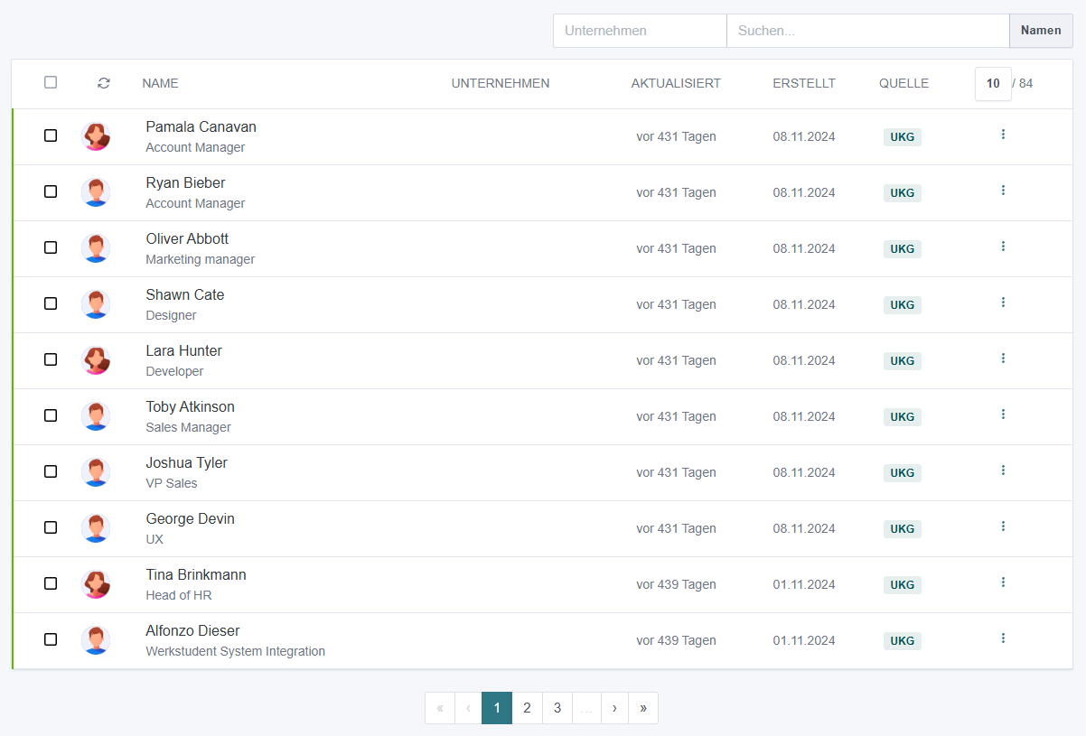This screenshot has height=736, width=1086.
Task: Click Tina Brinkmann's avatar icon
Action: 96,584
